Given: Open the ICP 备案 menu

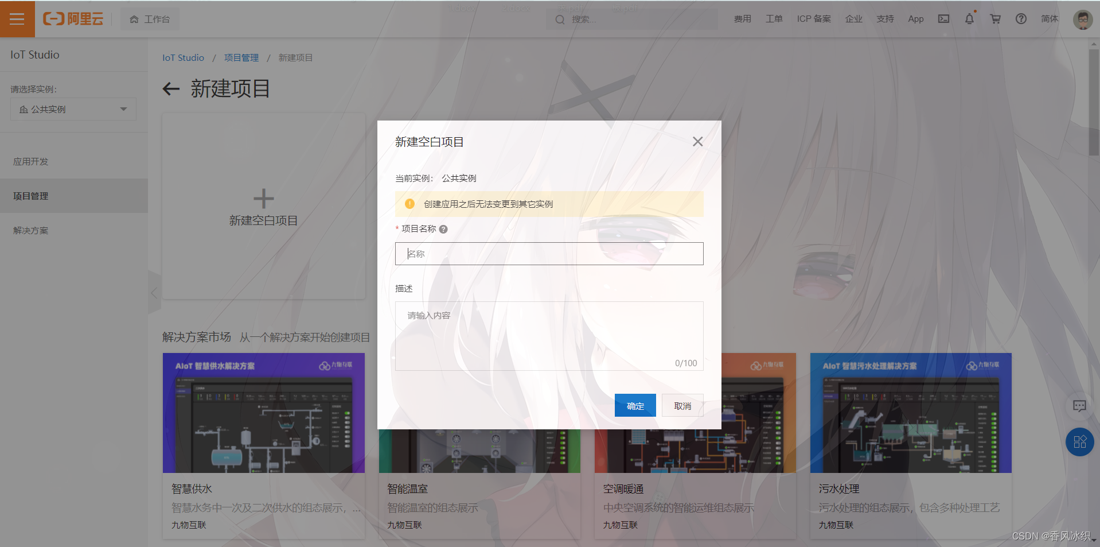Looking at the screenshot, I should coord(813,19).
